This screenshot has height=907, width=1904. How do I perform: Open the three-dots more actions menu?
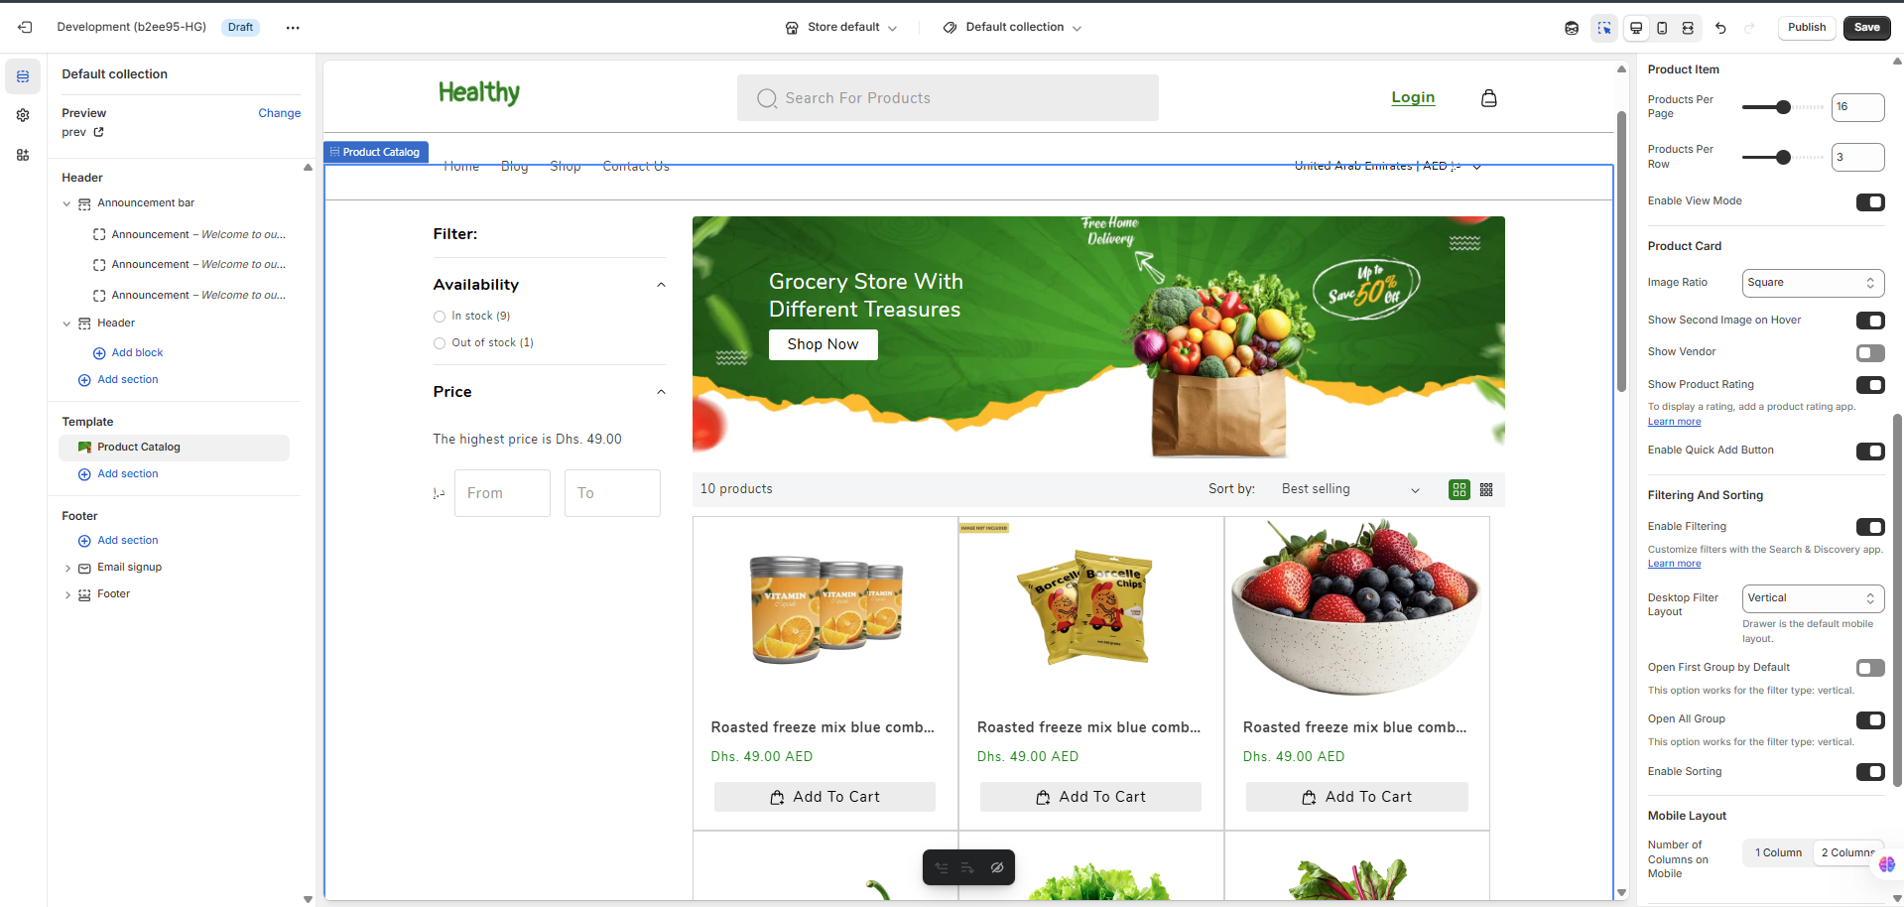293,28
